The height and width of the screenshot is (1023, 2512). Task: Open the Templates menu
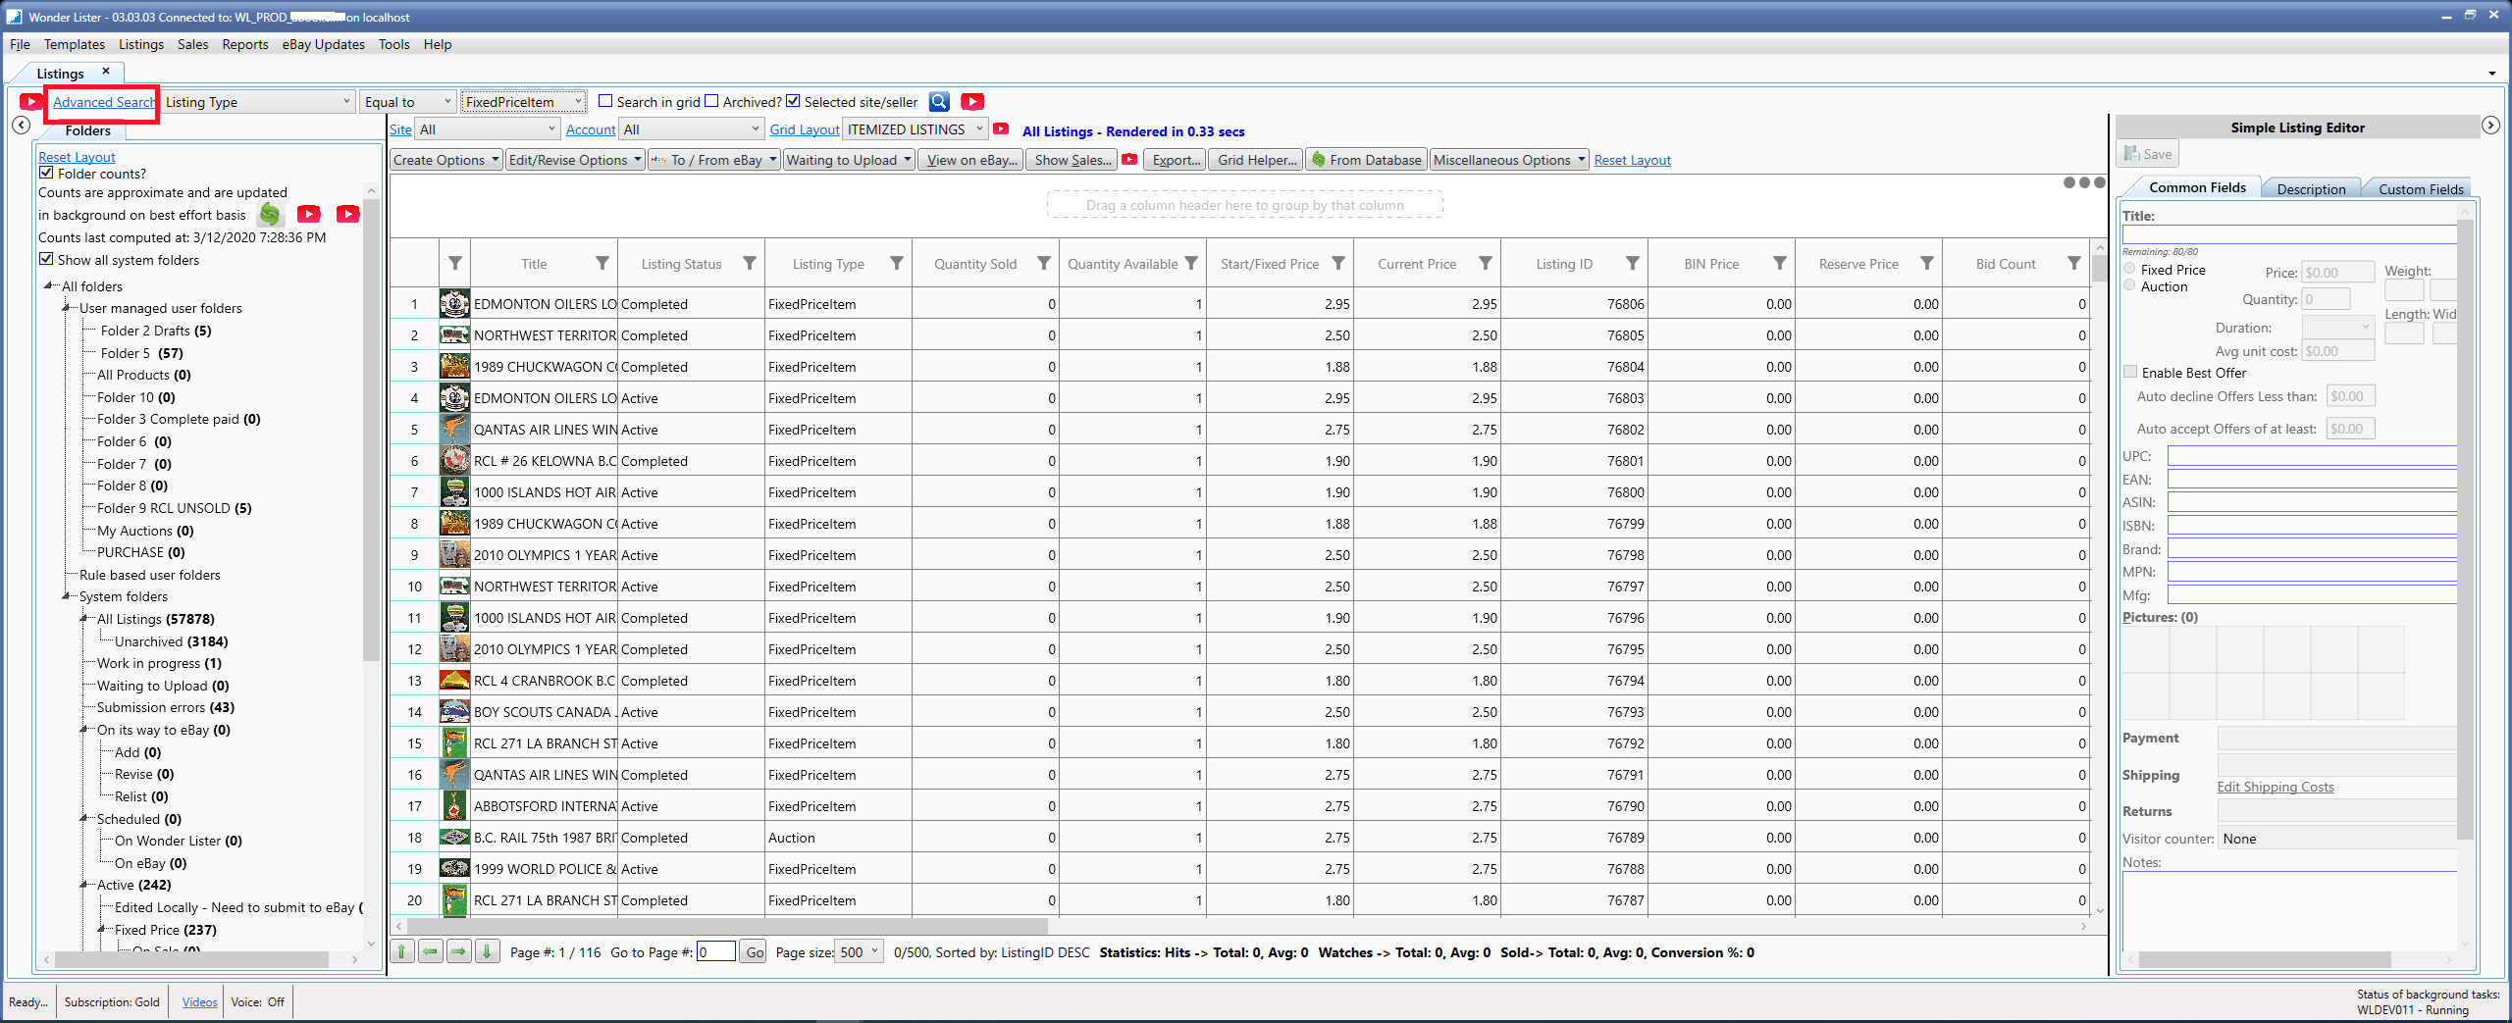click(75, 44)
